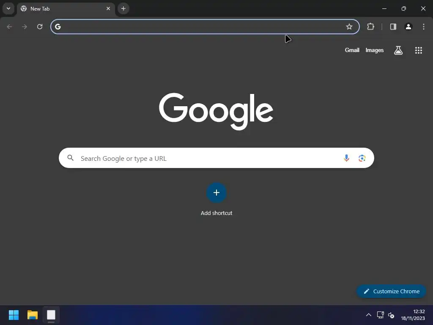Search by image with Lens icon
This screenshot has height=325, width=433.
point(362,158)
